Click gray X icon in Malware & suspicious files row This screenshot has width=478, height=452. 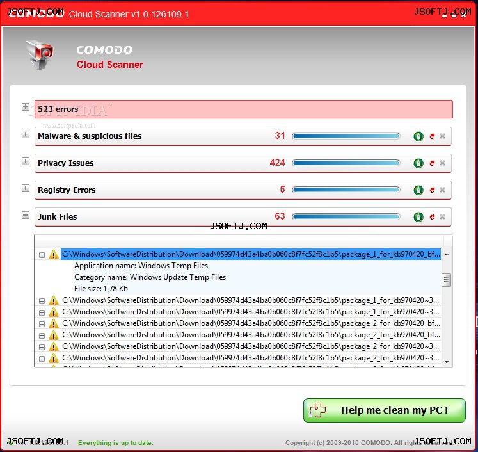[x=442, y=136]
